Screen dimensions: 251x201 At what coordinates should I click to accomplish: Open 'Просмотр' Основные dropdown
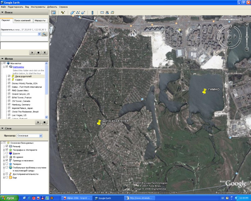41,136
